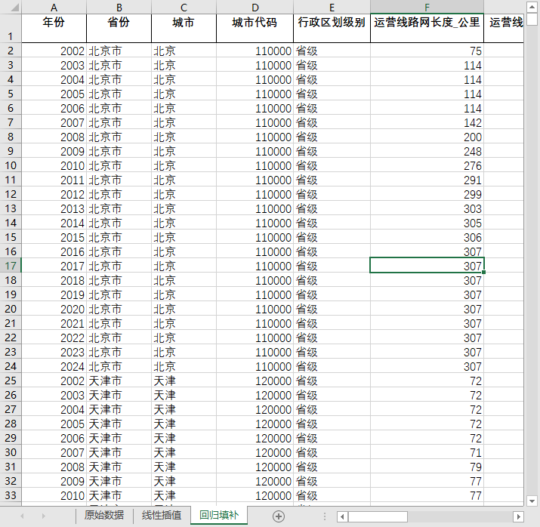The height and width of the screenshot is (527, 540).
Task: Select column C header
Action: pos(184,8)
